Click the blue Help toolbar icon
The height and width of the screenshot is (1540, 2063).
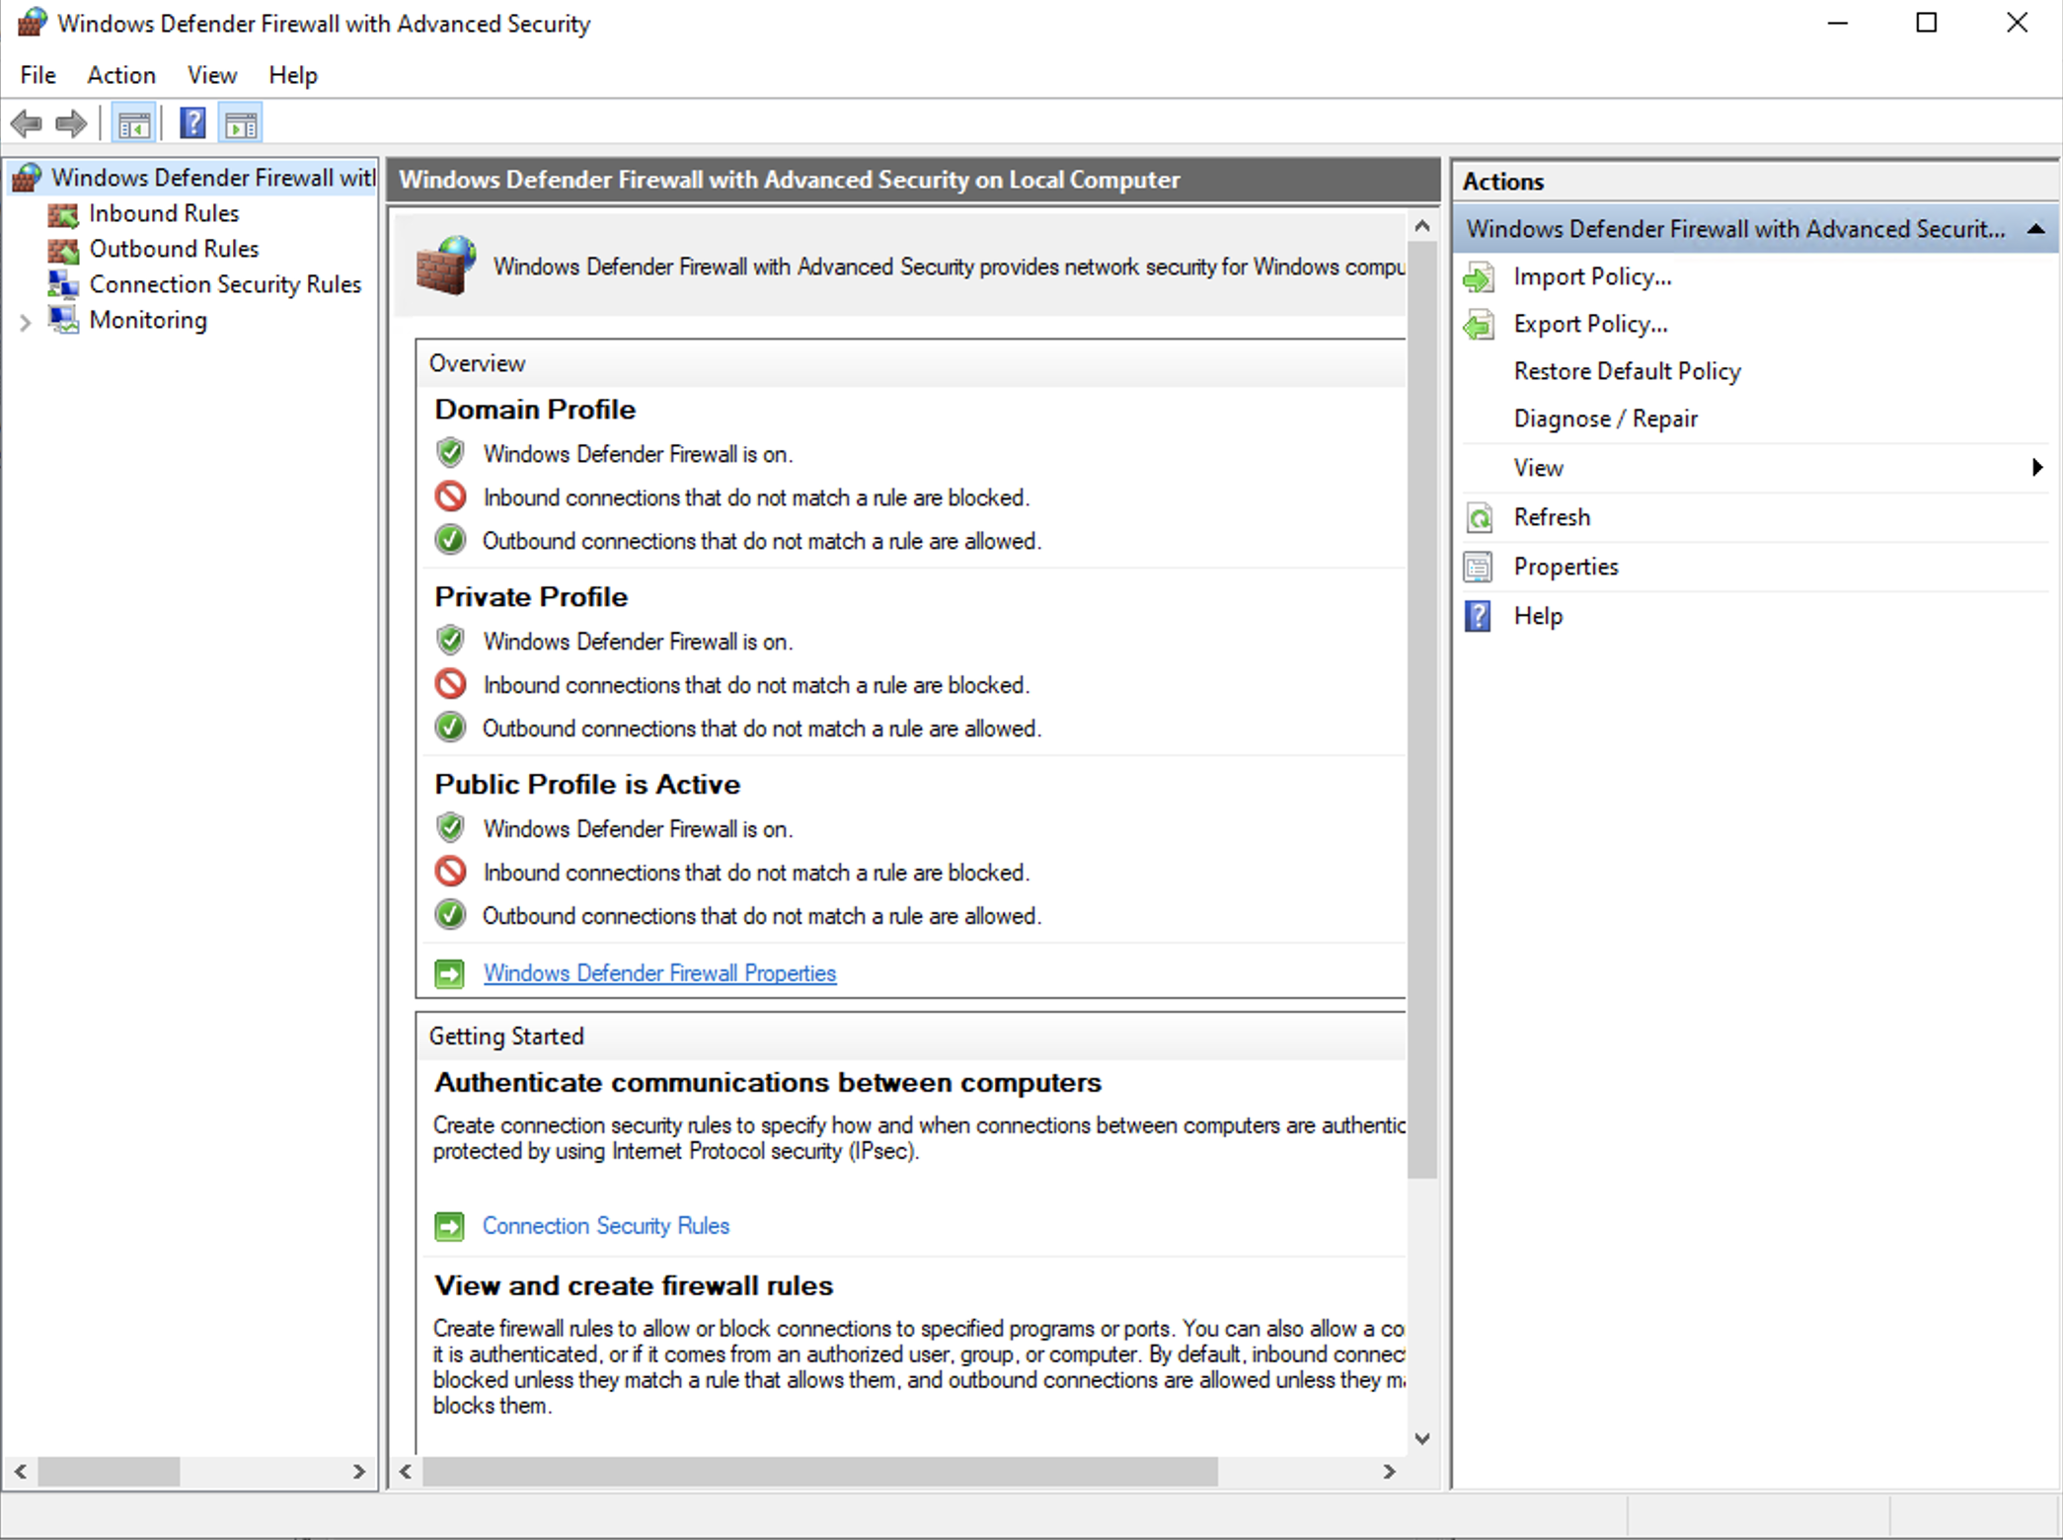click(x=192, y=124)
